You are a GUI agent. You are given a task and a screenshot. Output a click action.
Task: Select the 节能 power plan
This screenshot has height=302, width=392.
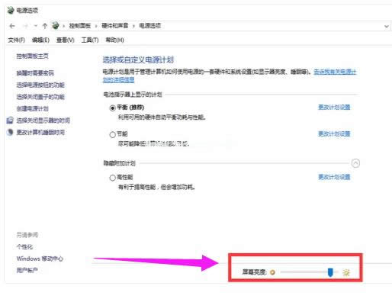coord(113,135)
